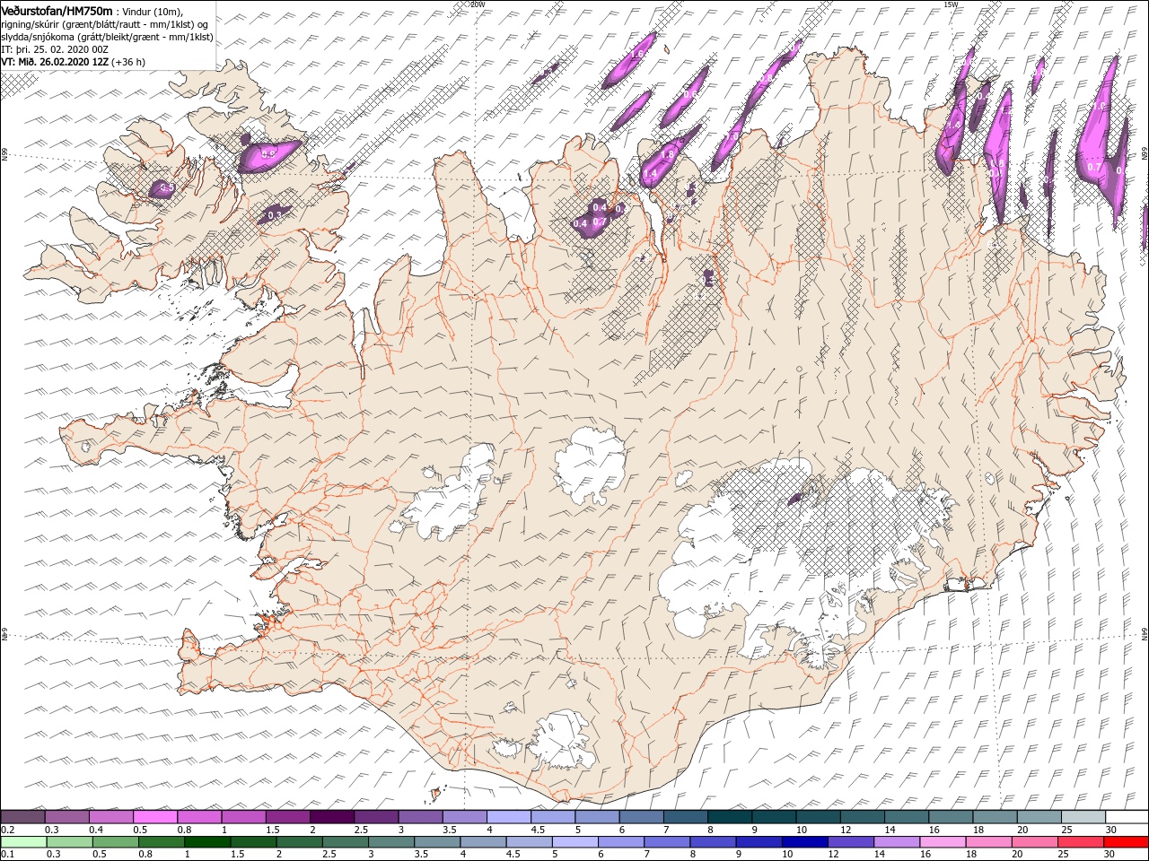Click the lower legend swatch starting at 7
This screenshot has width=1149, height=861.
(x=666, y=842)
